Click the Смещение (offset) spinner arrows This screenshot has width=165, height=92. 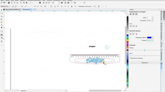153,20
